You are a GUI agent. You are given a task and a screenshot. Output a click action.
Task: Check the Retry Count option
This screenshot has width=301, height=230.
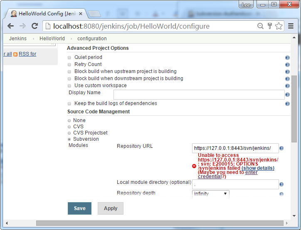tap(69, 64)
